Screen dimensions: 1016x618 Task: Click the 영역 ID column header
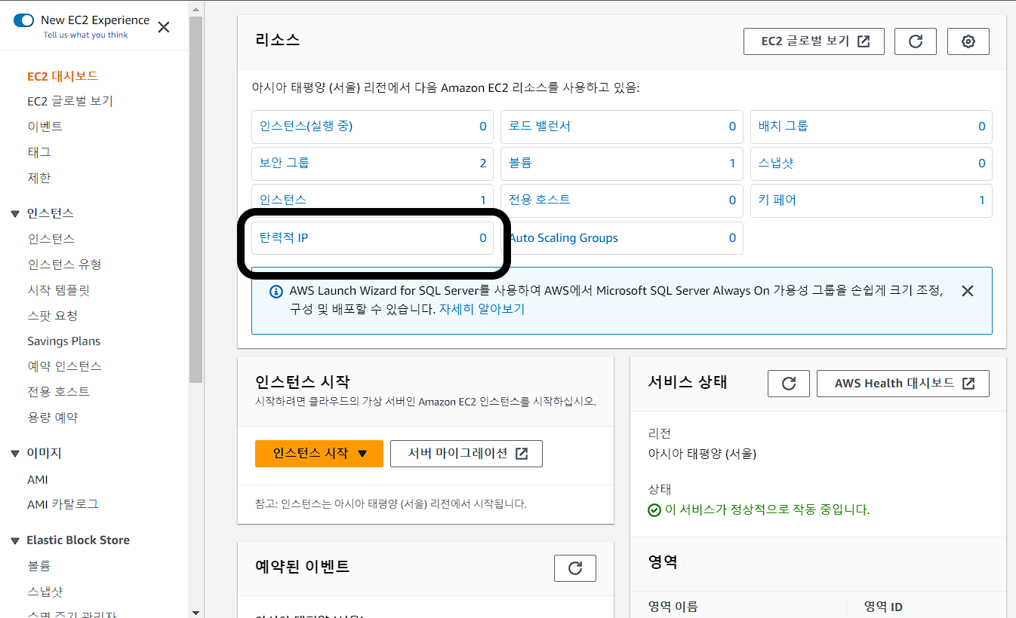(x=883, y=607)
